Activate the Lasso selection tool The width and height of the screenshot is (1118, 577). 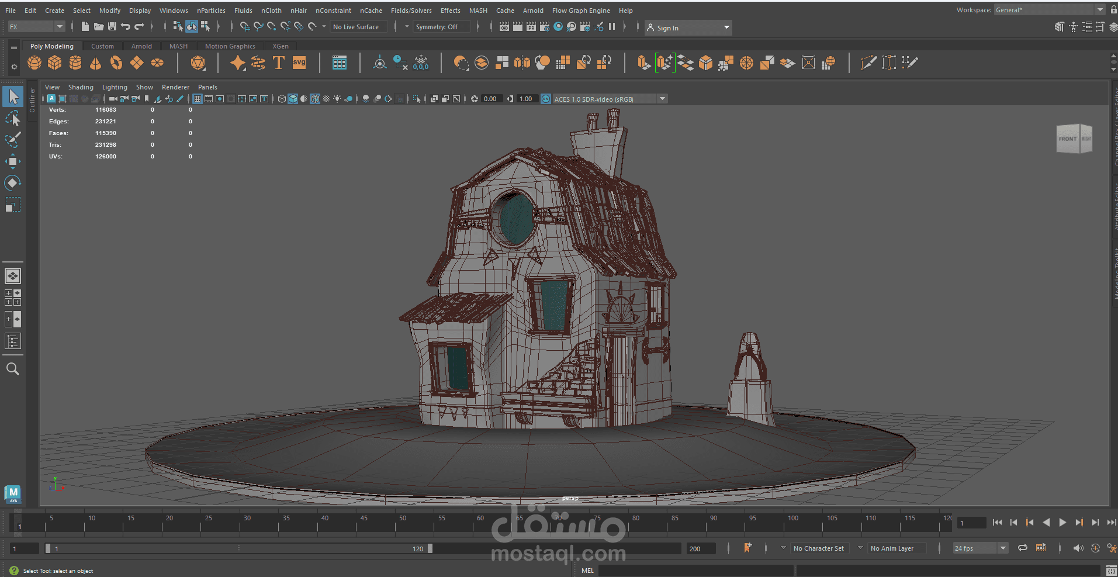(13, 118)
